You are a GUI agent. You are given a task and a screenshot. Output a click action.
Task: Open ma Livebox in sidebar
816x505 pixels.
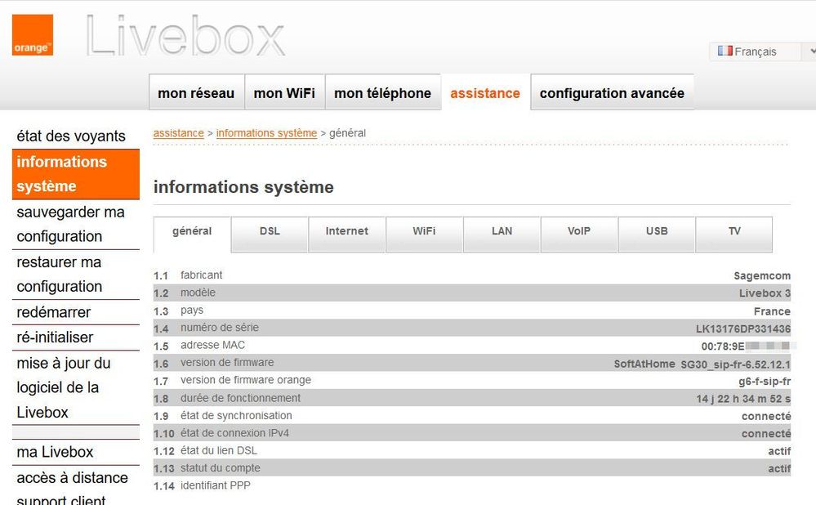(76, 452)
